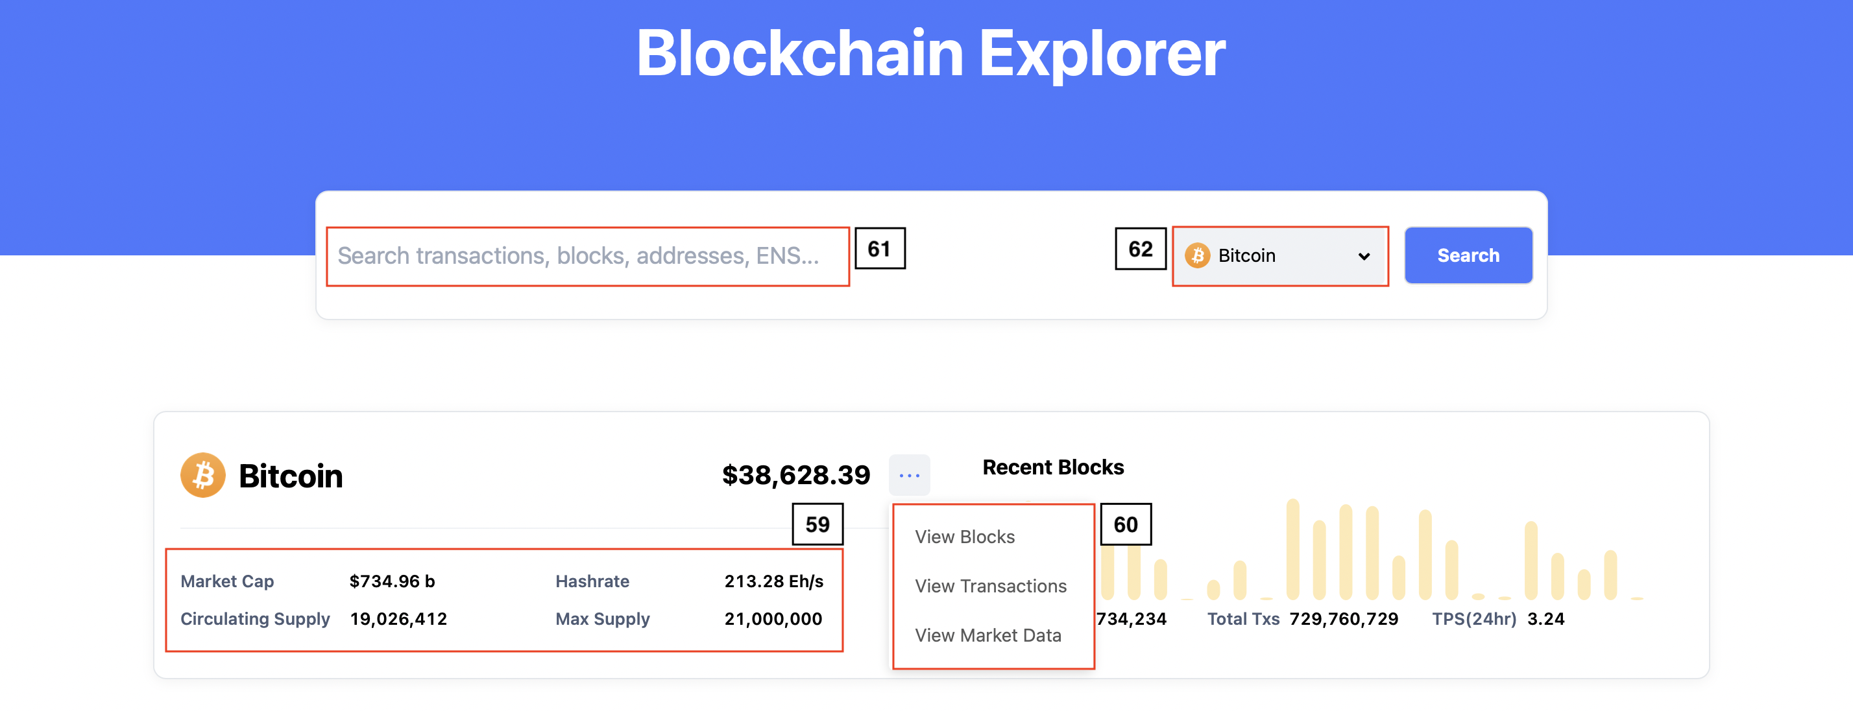1853x711 pixels.
Task: Open the Bitcoin network dropdown
Action: tap(1279, 256)
